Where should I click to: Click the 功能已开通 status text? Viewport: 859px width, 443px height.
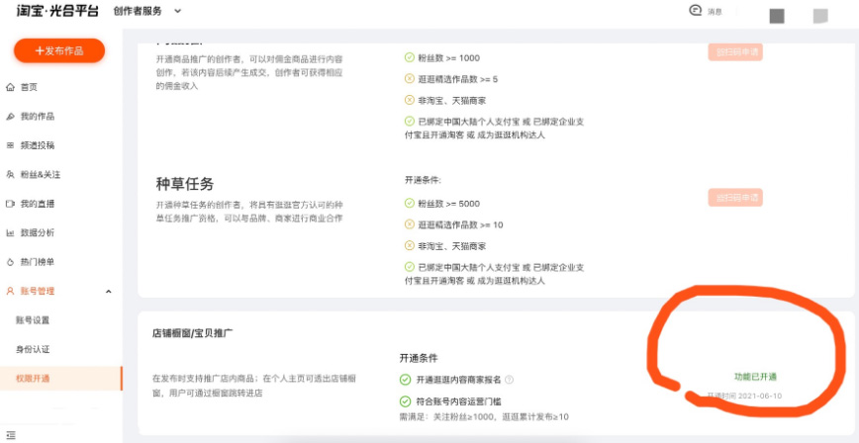coord(755,377)
